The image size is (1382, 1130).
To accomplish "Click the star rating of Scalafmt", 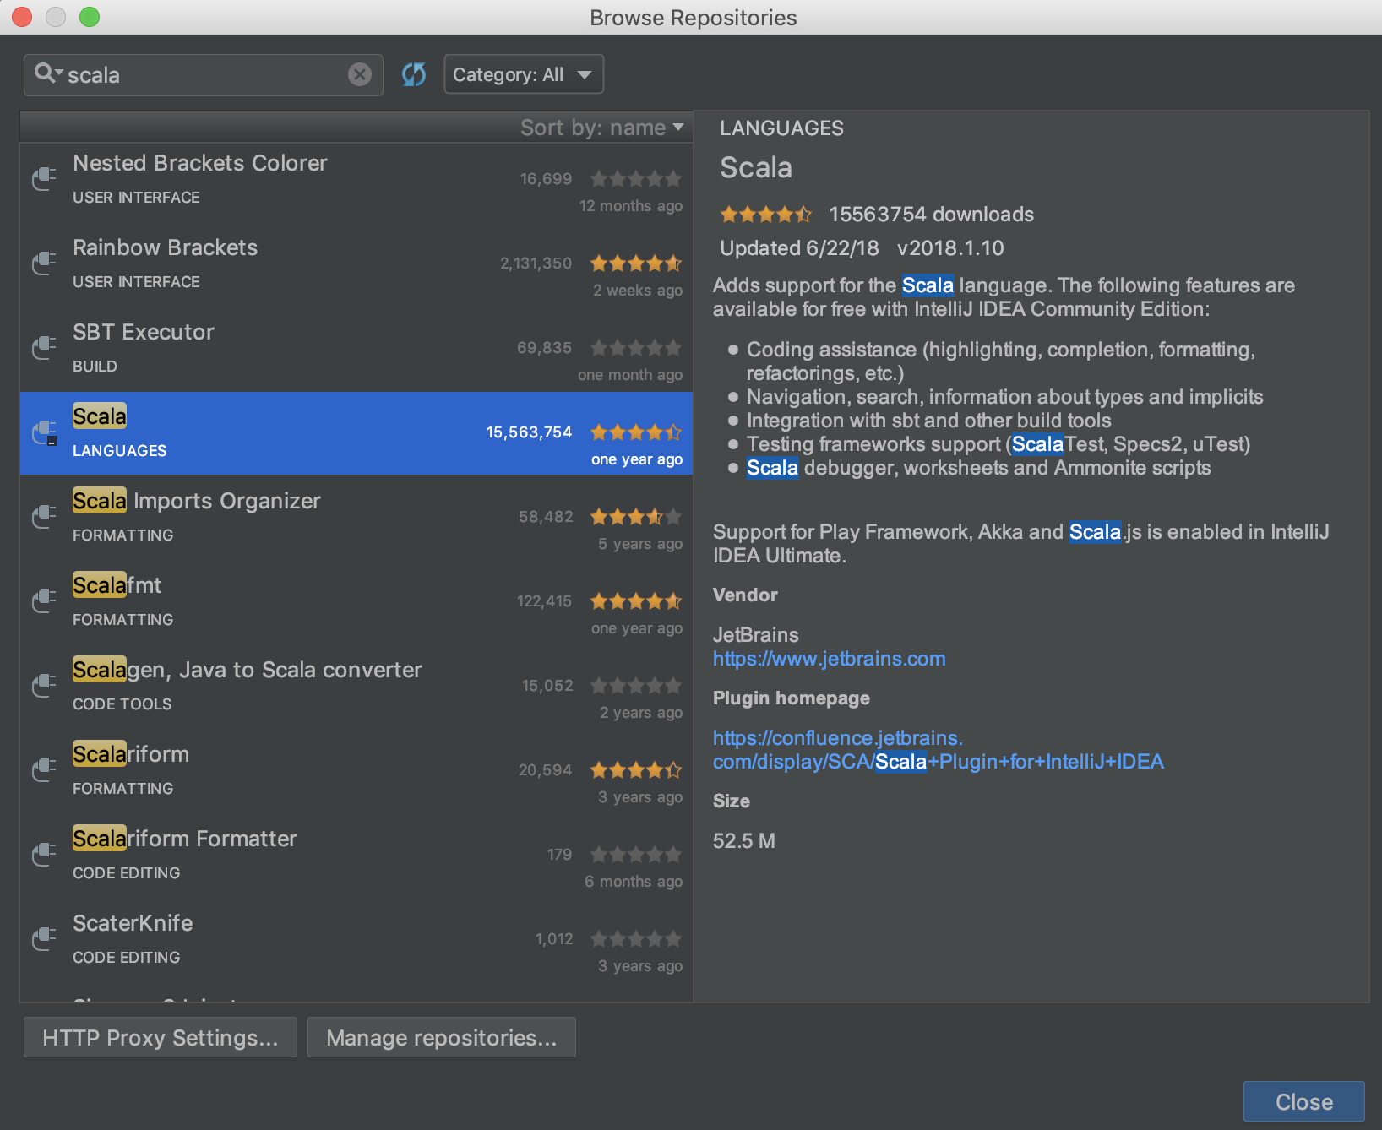I will point(636,601).
